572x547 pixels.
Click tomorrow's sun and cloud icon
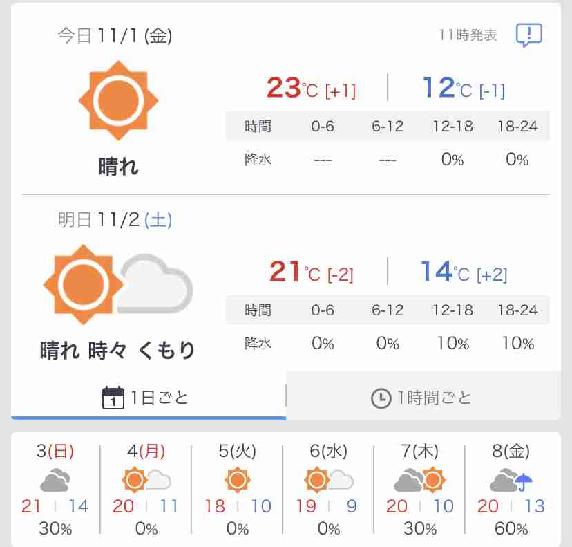tap(117, 284)
